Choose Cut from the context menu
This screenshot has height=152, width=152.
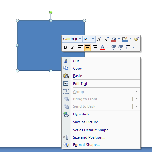click(101, 61)
